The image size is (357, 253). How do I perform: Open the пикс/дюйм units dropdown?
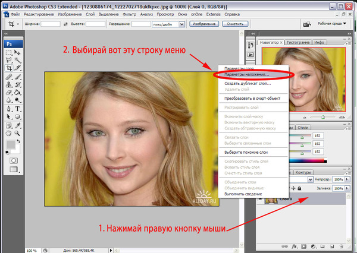coord(181,24)
